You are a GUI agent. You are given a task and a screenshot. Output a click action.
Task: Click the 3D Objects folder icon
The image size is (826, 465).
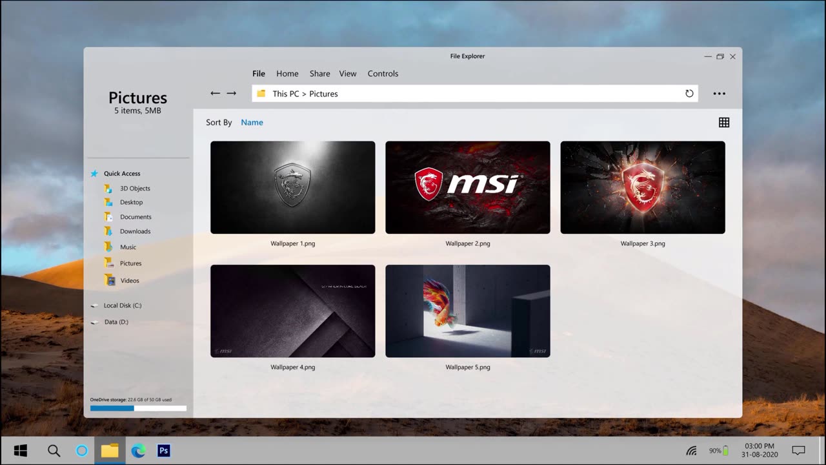point(108,189)
